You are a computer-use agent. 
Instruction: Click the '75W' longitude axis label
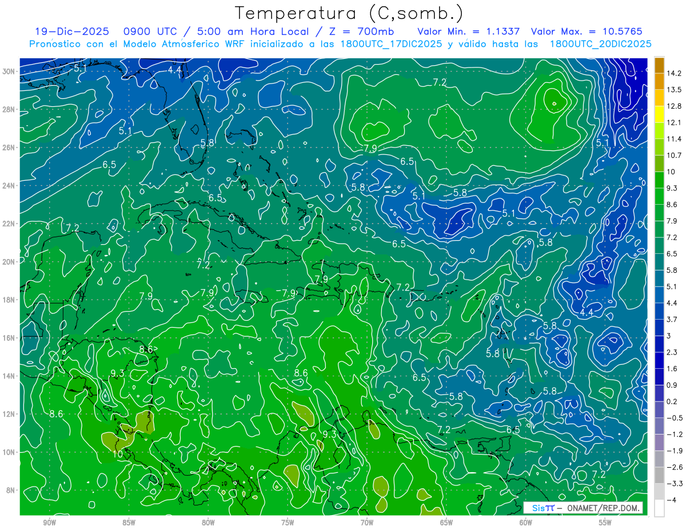point(288,523)
